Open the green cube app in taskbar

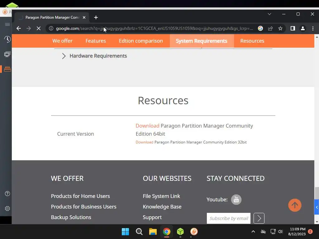[x=180, y=232]
